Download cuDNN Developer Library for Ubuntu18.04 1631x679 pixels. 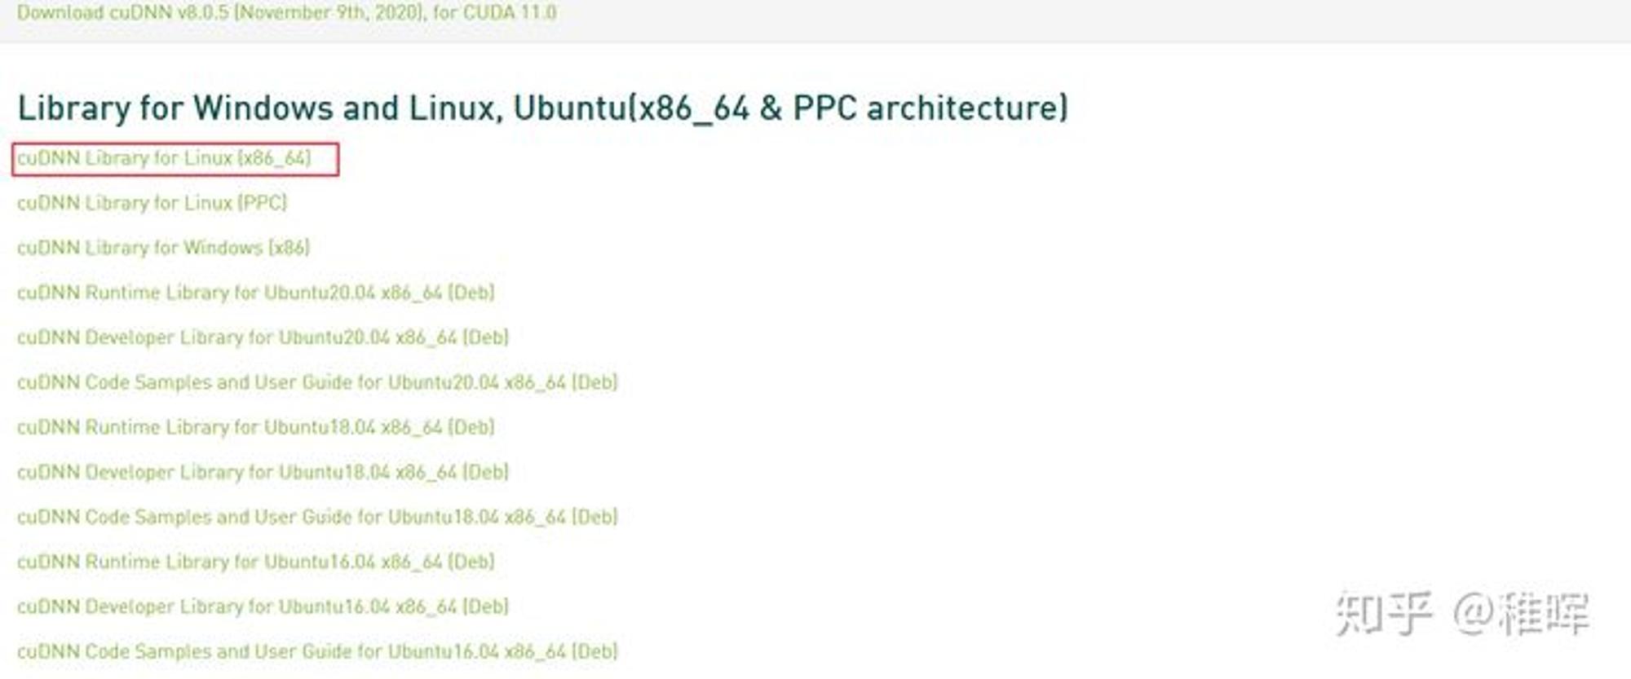[x=263, y=472]
